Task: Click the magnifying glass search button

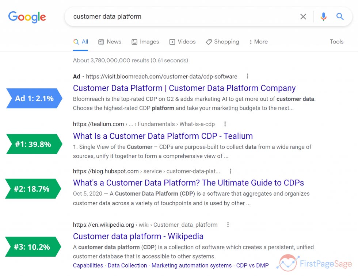Action: click(340, 16)
